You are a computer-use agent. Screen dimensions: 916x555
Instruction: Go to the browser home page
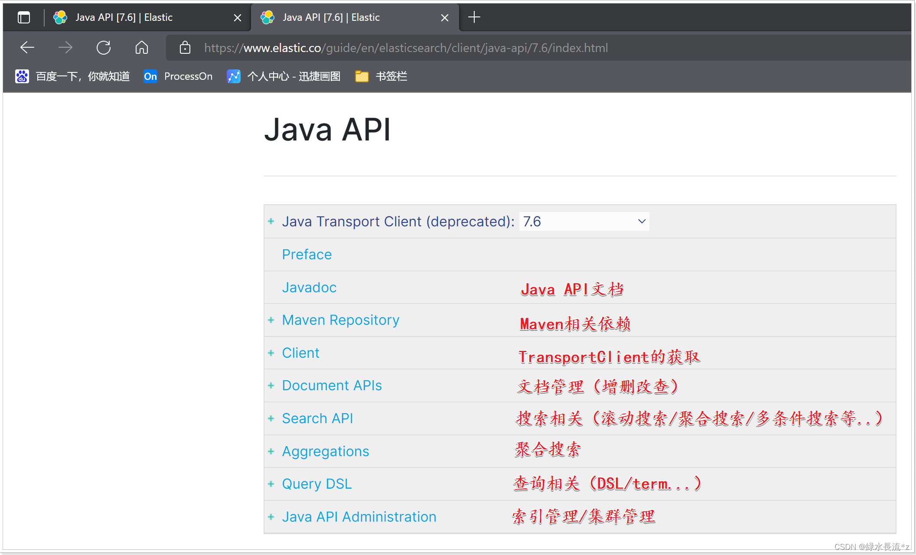coord(142,47)
